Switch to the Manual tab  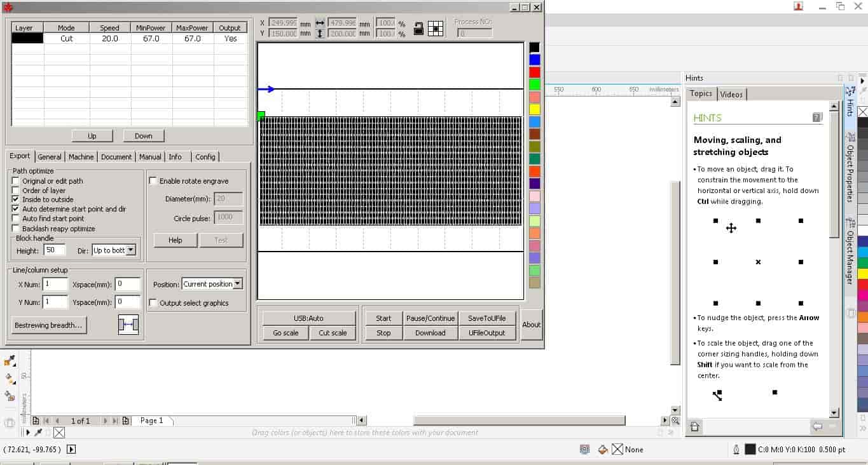click(150, 157)
